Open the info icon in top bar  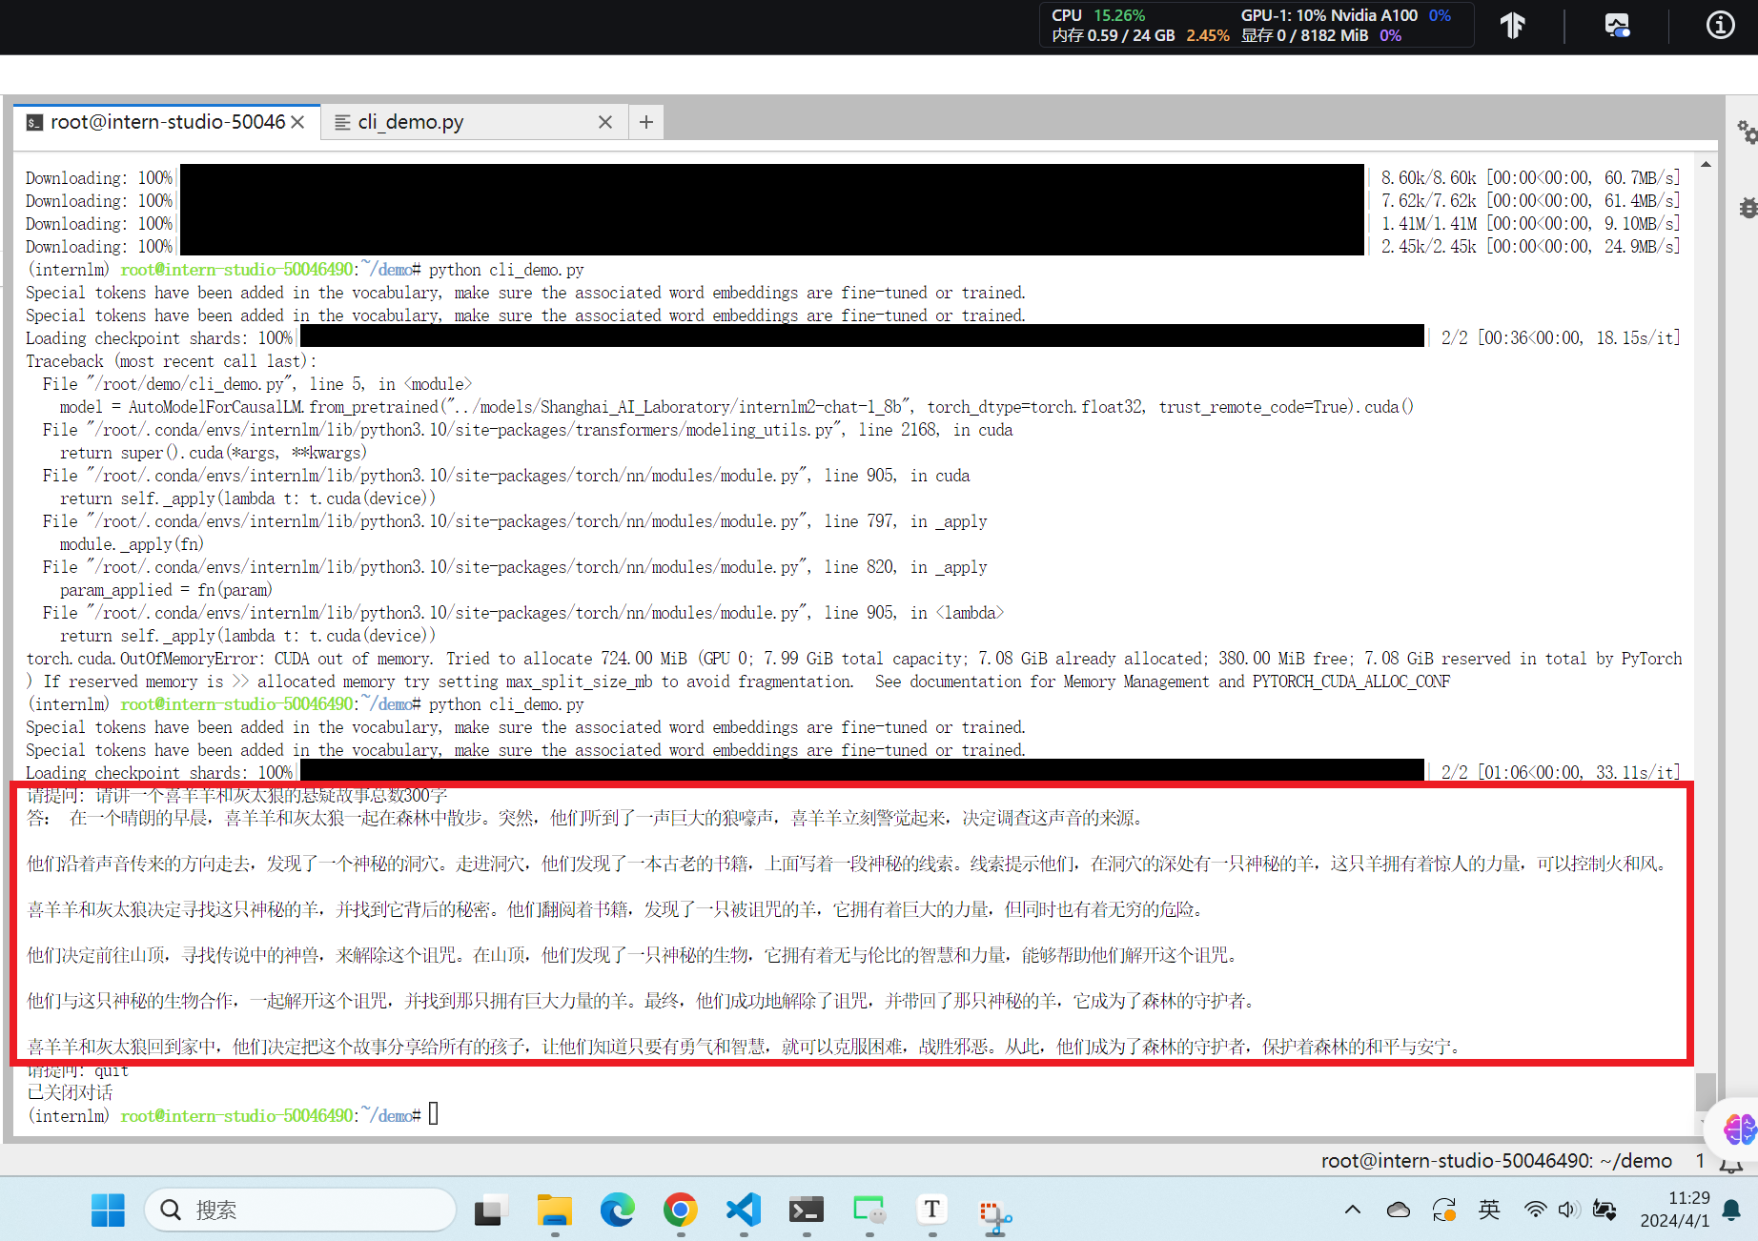[x=1720, y=26]
